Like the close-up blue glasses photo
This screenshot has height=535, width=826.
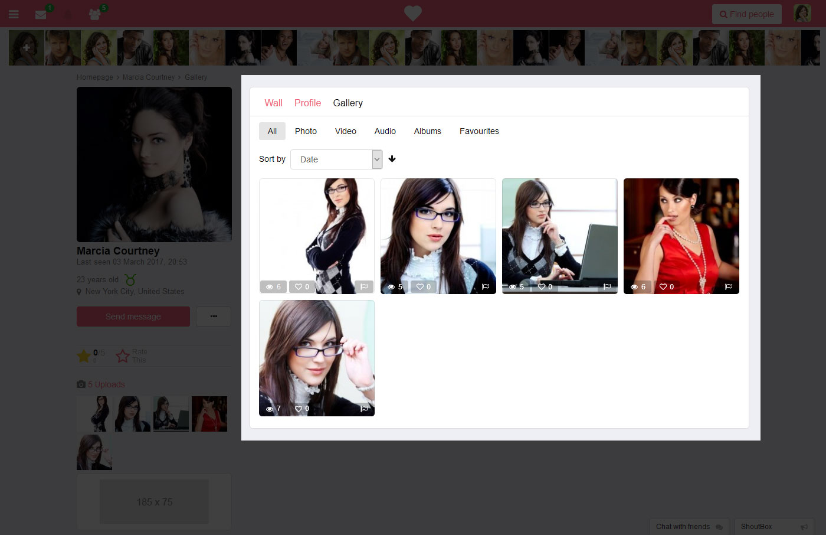(420, 287)
